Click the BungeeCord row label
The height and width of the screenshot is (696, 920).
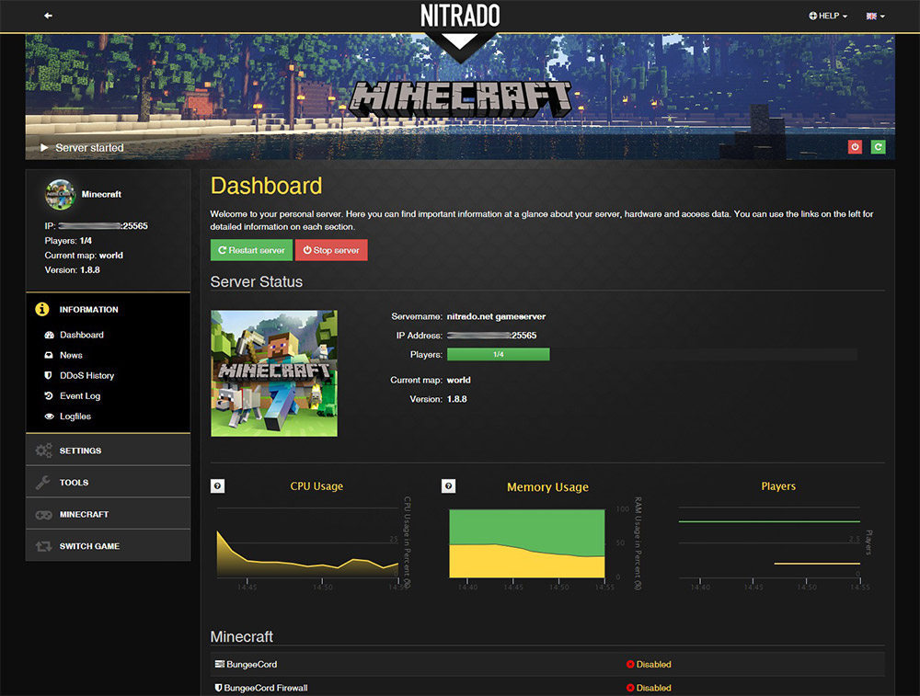(252, 665)
